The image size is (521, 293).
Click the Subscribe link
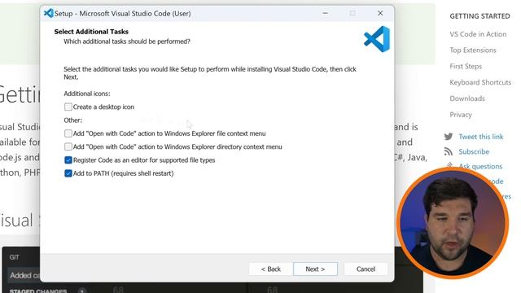pyautogui.click(x=474, y=152)
